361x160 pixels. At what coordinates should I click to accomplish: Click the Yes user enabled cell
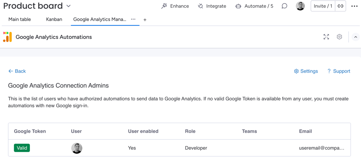pos(132,148)
